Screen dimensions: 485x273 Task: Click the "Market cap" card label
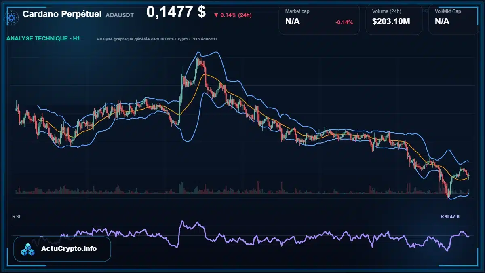pyautogui.click(x=297, y=11)
